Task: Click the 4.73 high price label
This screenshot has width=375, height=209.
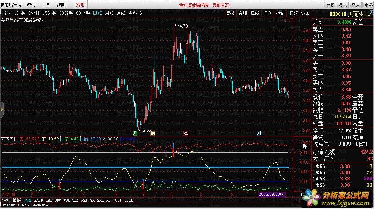Action: pos(184,26)
